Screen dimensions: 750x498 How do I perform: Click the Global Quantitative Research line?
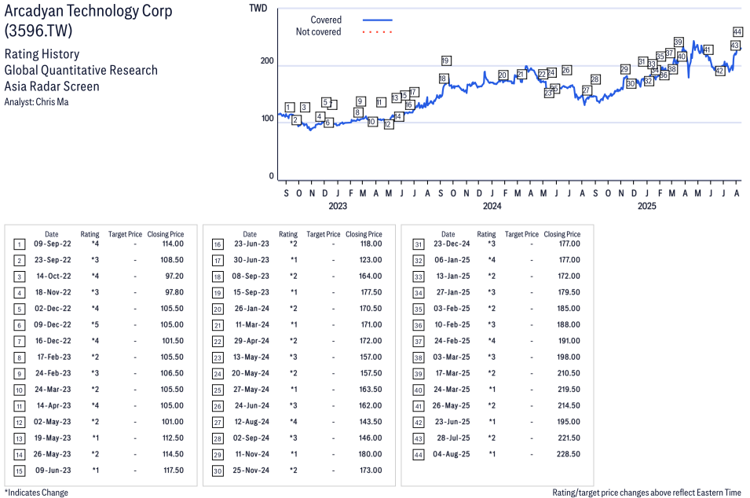click(81, 71)
